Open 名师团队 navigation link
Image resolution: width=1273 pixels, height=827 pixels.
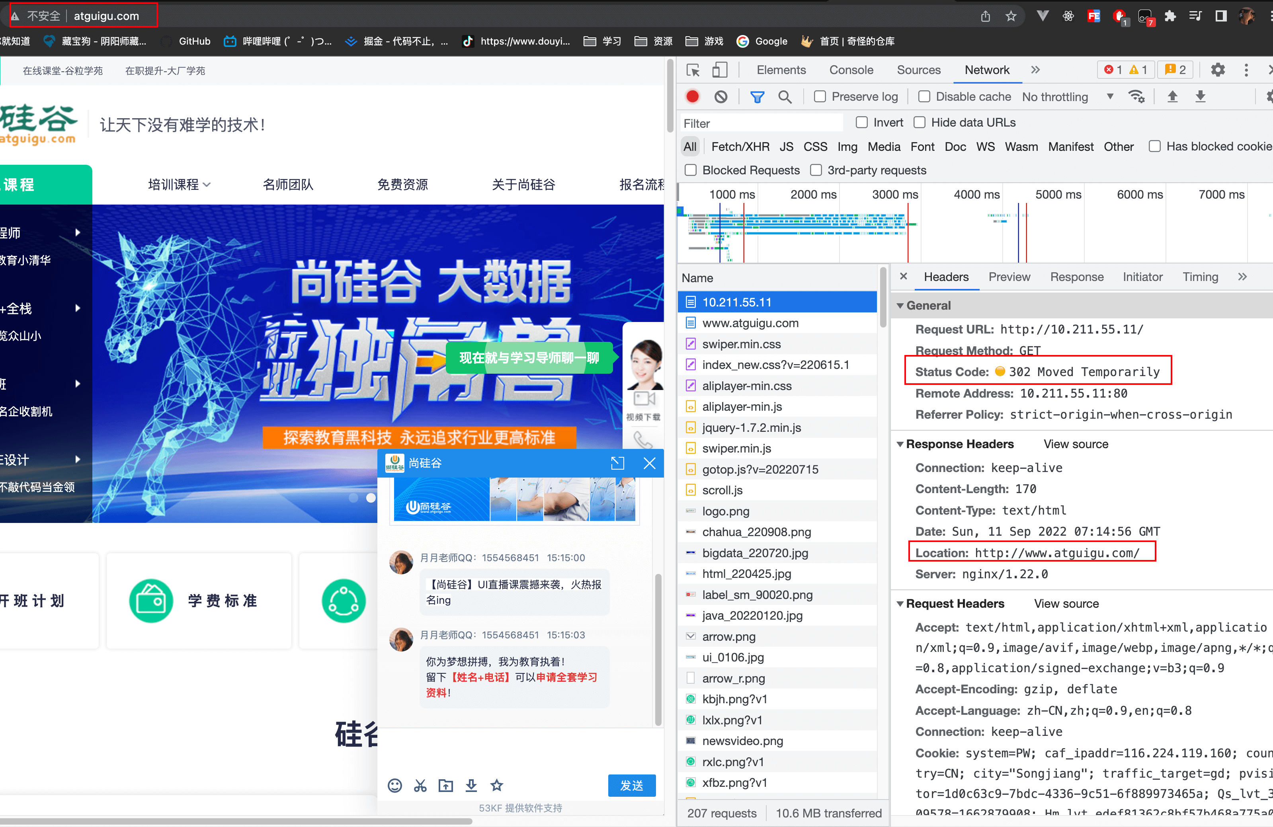coord(288,185)
